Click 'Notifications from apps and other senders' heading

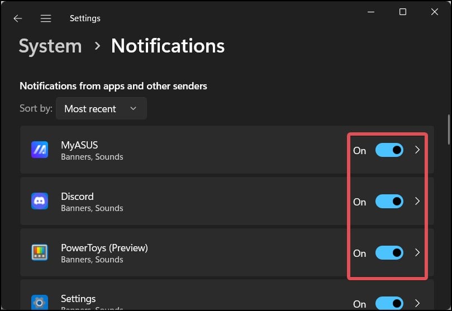point(113,86)
